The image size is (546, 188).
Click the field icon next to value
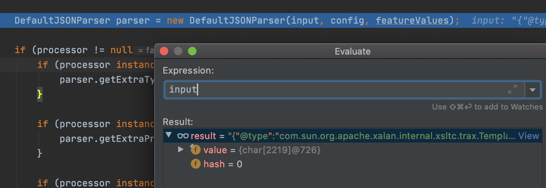tap(195, 150)
